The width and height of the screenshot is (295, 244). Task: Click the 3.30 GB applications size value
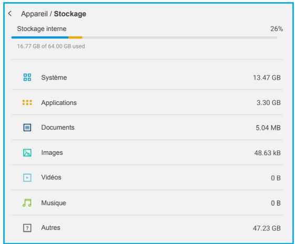(x=269, y=103)
